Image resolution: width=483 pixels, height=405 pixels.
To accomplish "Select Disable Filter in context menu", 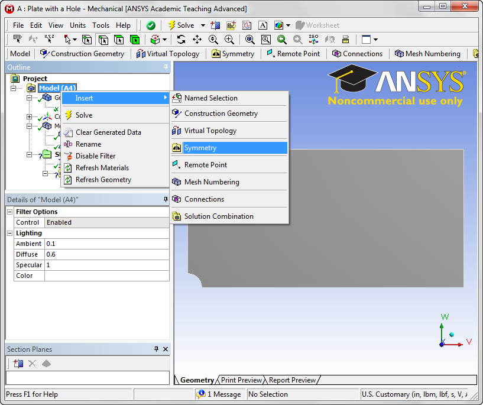I will [115, 156].
